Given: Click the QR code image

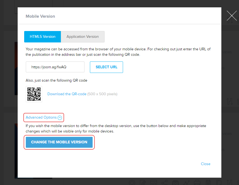Looking at the screenshot, I should pyautogui.click(x=34, y=94).
